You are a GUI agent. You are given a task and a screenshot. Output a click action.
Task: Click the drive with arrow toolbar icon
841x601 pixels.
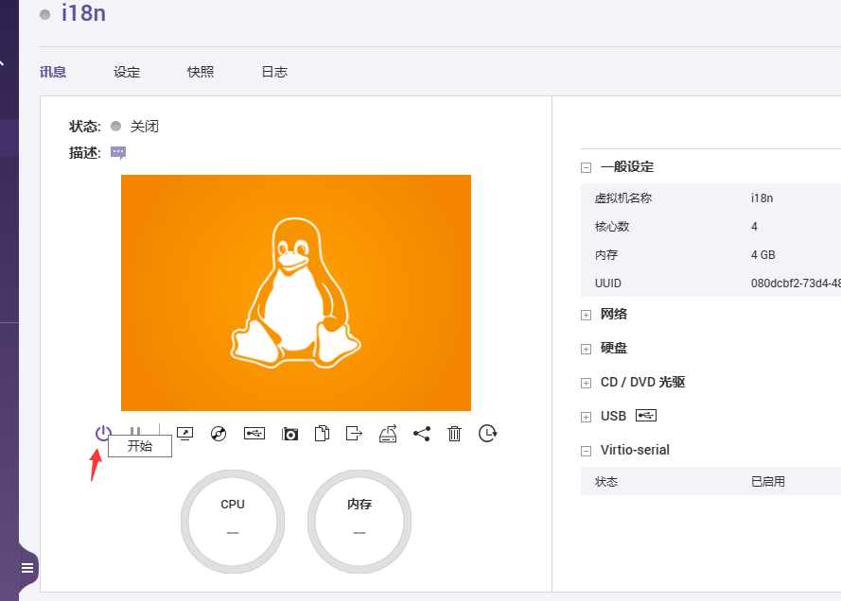pyautogui.click(x=388, y=434)
